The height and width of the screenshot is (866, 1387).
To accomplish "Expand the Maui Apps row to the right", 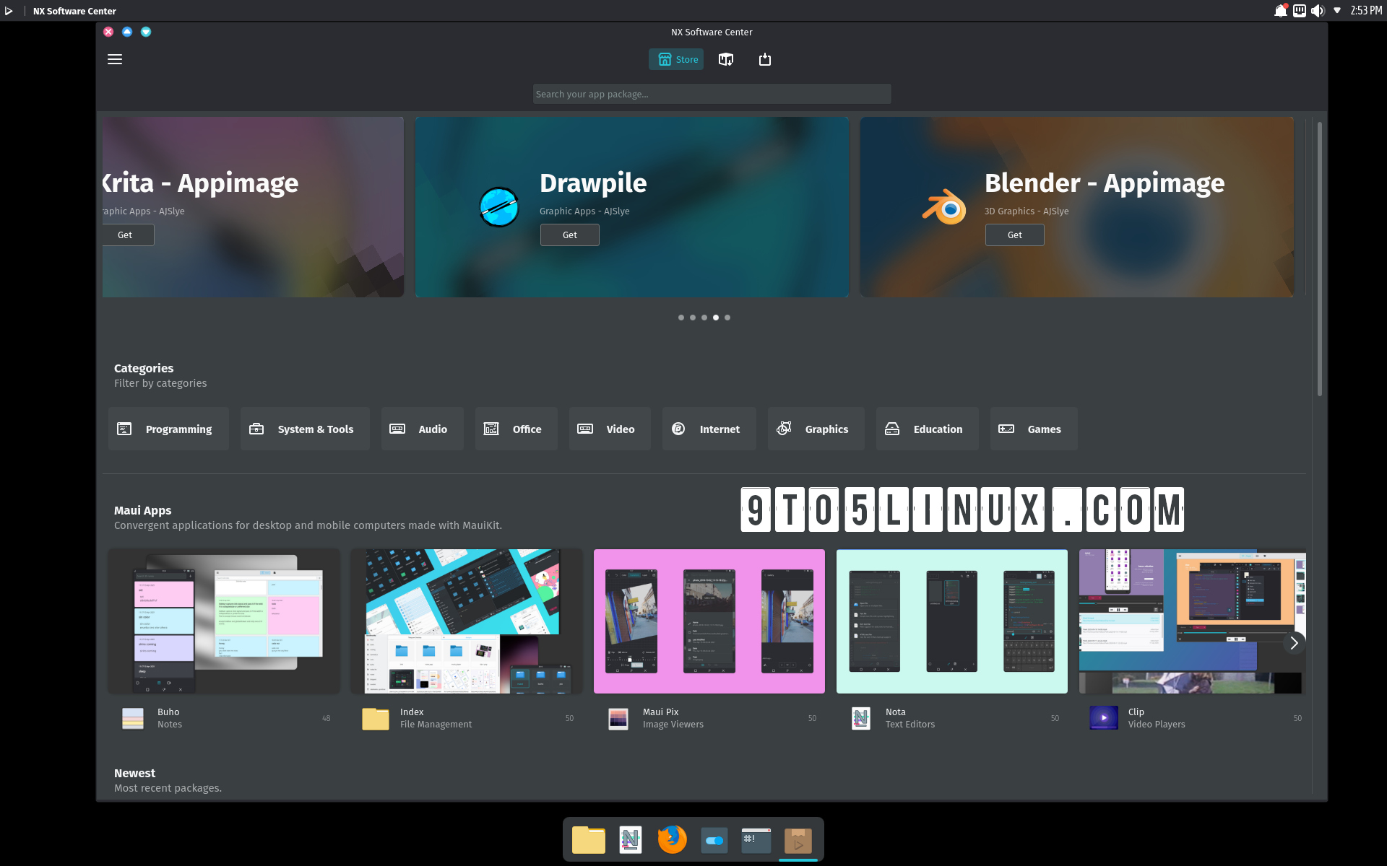I will click(1294, 642).
